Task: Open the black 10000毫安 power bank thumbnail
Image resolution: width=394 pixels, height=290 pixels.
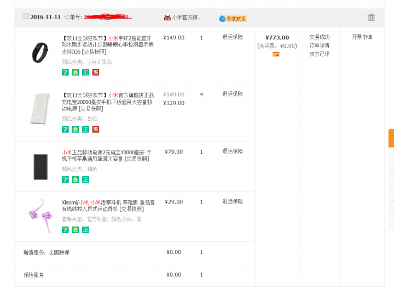Action: point(40,167)
